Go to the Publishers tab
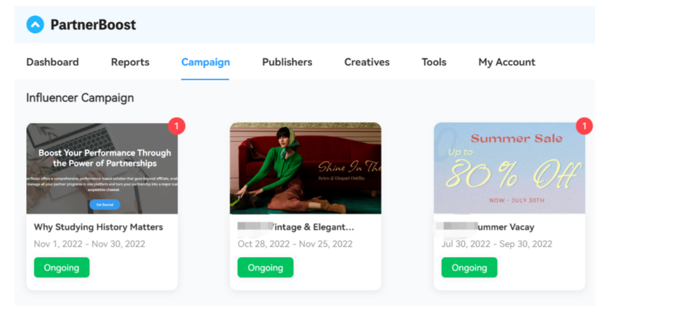The image size is (687, 318). (x=287, y=62)
